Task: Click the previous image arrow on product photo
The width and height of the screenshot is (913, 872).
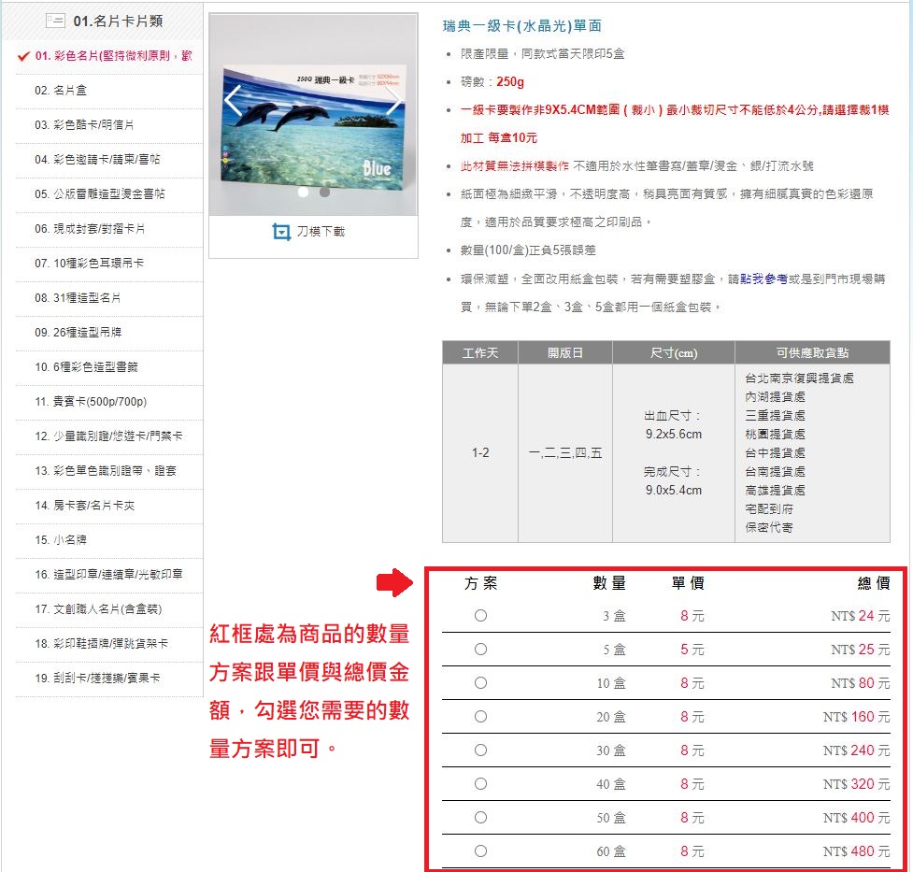Action: pos(233,101)
